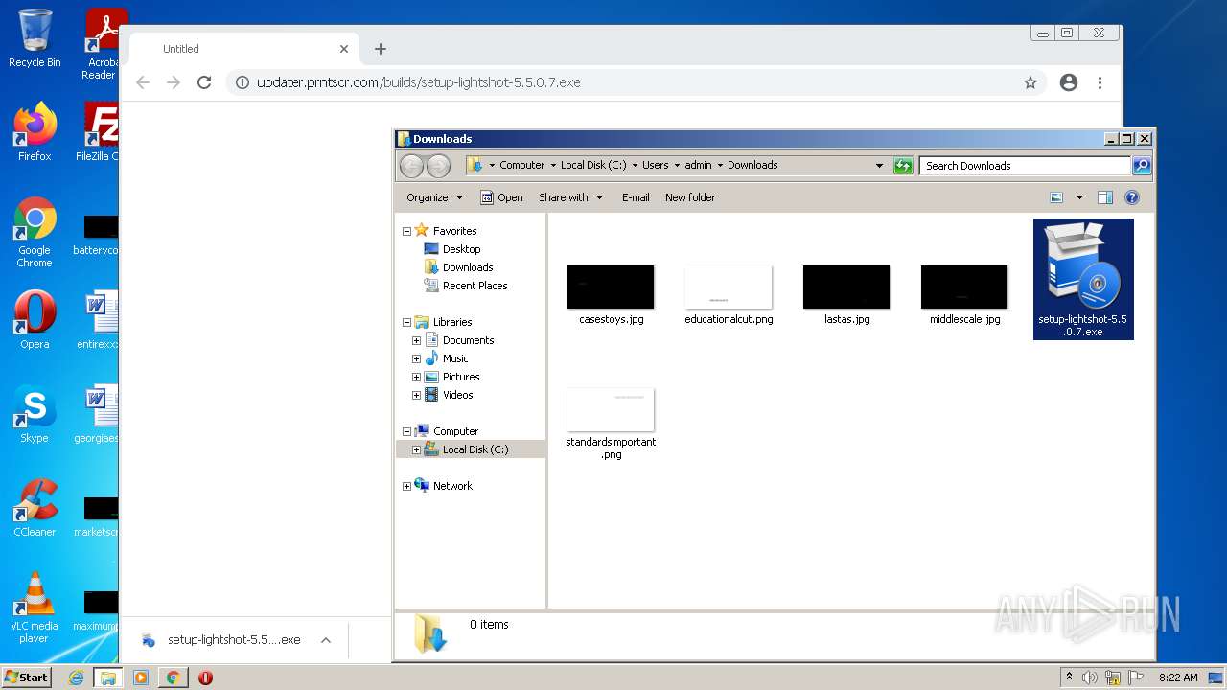Refresh the Downloads folder view
Viewport: 1227px width, 690px height.
(903, 166)
